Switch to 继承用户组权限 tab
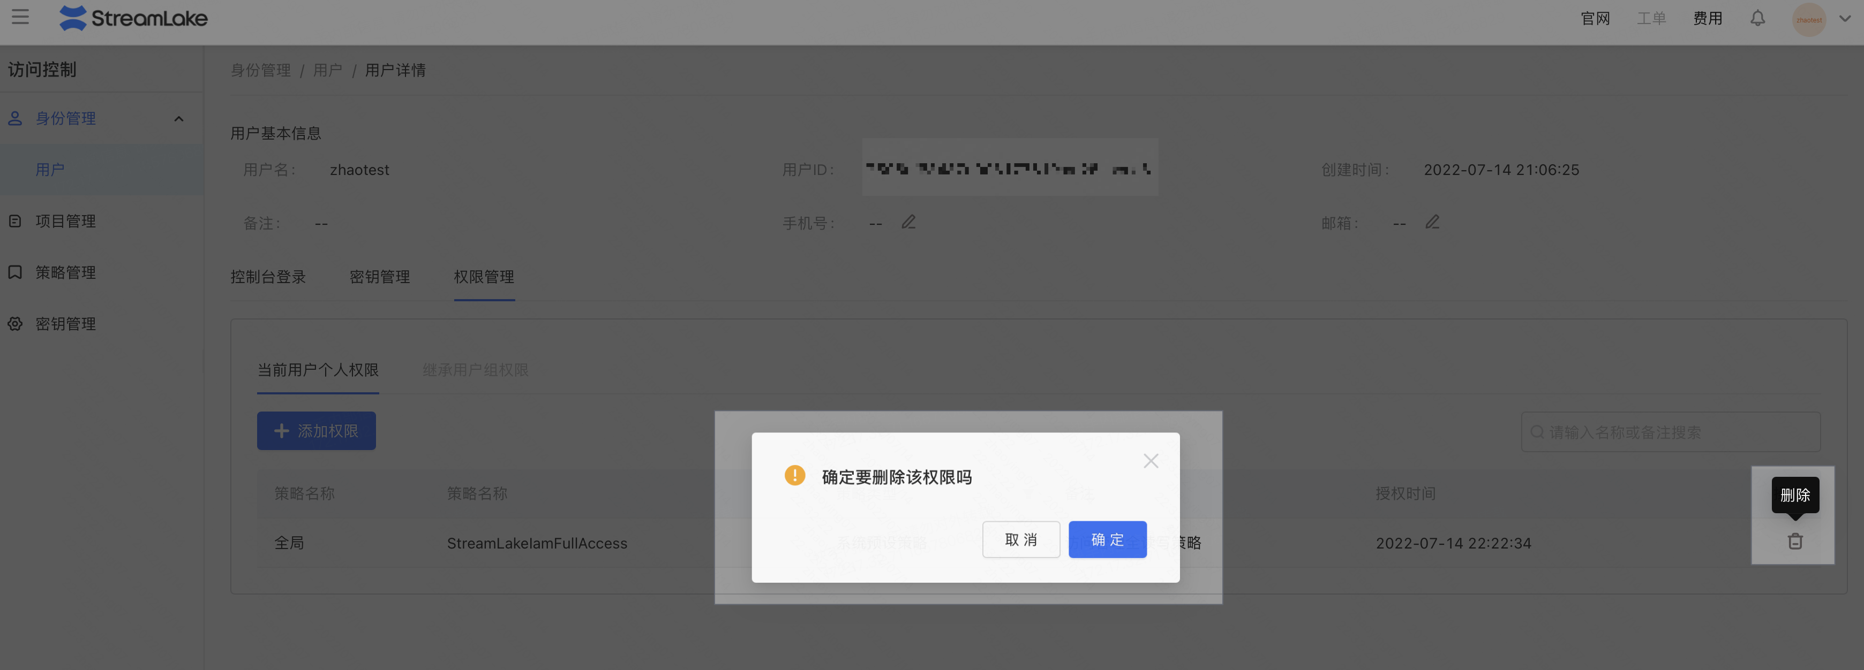This screenshot has width=1864, height=670. [x=476, y=370]
